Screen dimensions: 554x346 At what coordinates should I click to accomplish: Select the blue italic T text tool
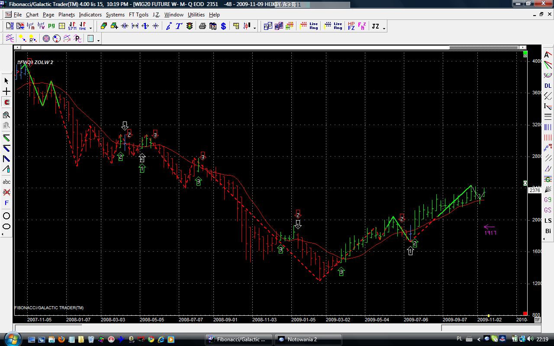pyautogui.click(x=179, y=26)
